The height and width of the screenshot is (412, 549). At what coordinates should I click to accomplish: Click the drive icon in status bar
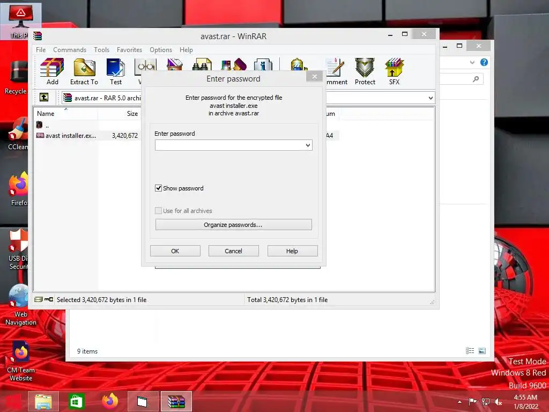click(x=39, y=299)
